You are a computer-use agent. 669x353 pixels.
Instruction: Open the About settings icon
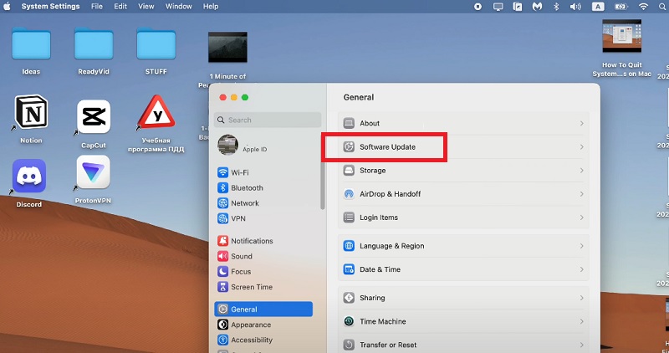pos(349,123)
